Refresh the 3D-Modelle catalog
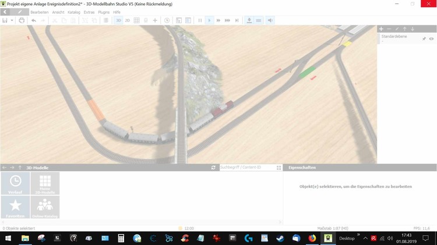 213,168
